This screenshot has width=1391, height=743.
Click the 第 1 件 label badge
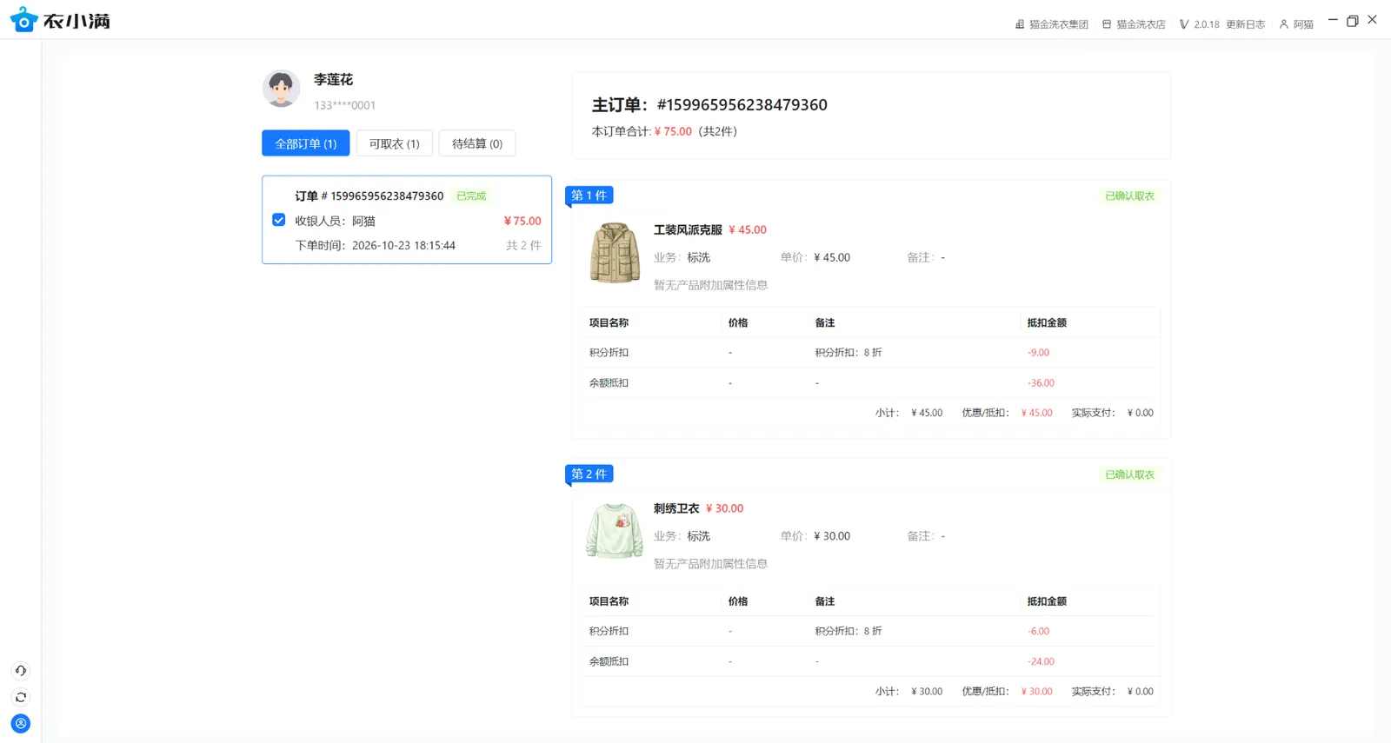[589, 196]
